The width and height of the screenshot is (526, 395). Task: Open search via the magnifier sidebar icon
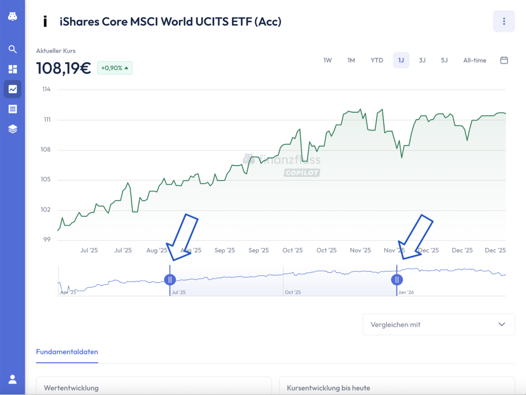point(12,49)
